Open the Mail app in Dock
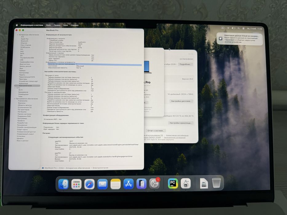Viewport: 287px width, 215px height. click(x=102, y=184)
